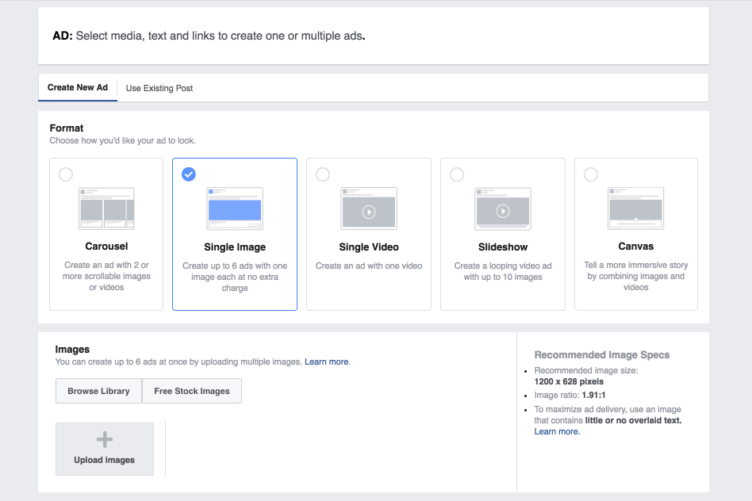Follow the Learn more link under Images
The image size is (752, 501).
tap(327, 361)
